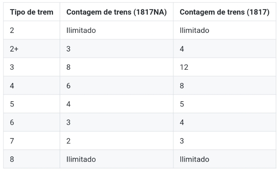
Task: Click 1817NA count 8 in train type 3 row
Action: point(68,67)
